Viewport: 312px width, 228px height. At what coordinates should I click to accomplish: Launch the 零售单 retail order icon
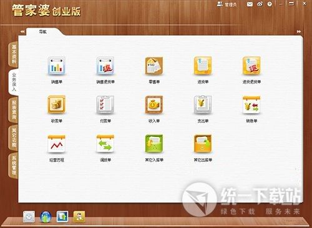pyautogui.click(x=154, y=66)
